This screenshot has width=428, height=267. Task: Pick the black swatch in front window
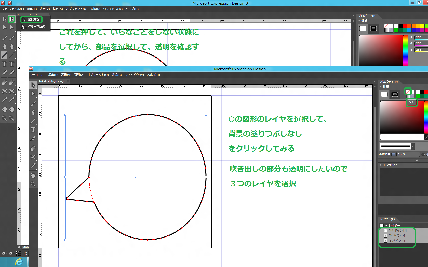(x=422, y=92)
